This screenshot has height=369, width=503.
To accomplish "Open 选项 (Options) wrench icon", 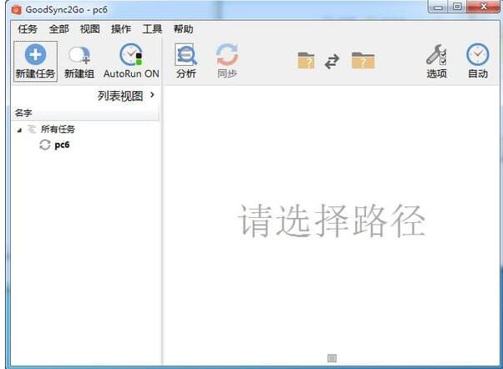I will [436, 56].
